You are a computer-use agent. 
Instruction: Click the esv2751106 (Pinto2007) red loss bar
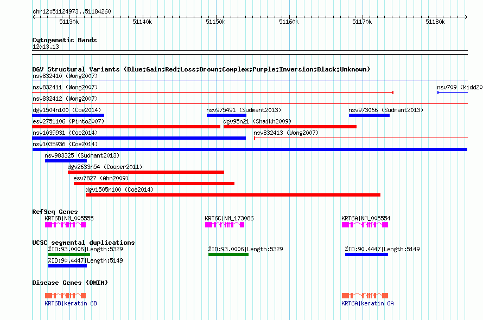(x=126, y=127)
